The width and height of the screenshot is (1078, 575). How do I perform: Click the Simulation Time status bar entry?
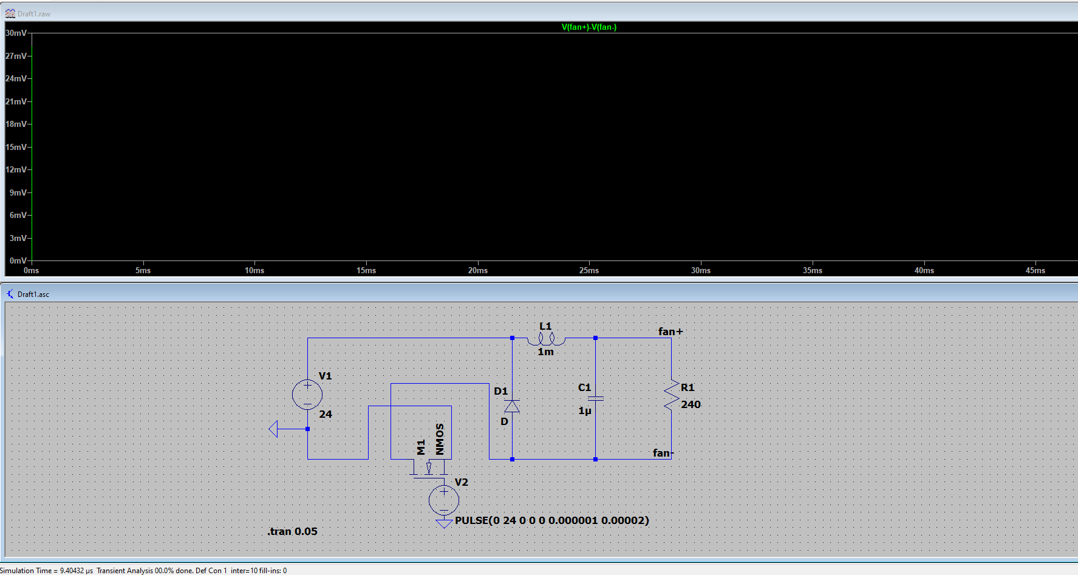47,570
